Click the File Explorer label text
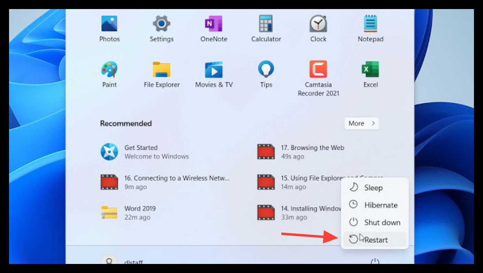The width and height of the screenshot is (483, 273). [x=162, y=85]
